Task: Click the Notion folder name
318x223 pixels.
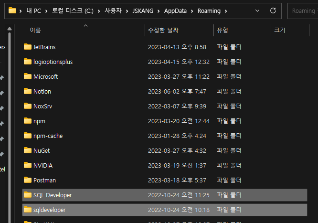Action: click(42, 92)
